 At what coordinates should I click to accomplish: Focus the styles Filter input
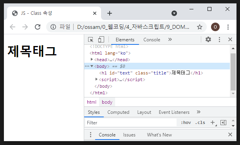[x=131, y=123]
